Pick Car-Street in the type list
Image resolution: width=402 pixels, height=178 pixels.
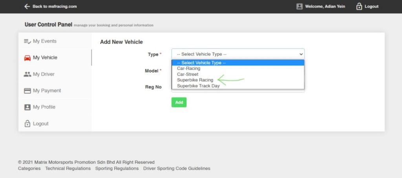click(x=188, y=74)
